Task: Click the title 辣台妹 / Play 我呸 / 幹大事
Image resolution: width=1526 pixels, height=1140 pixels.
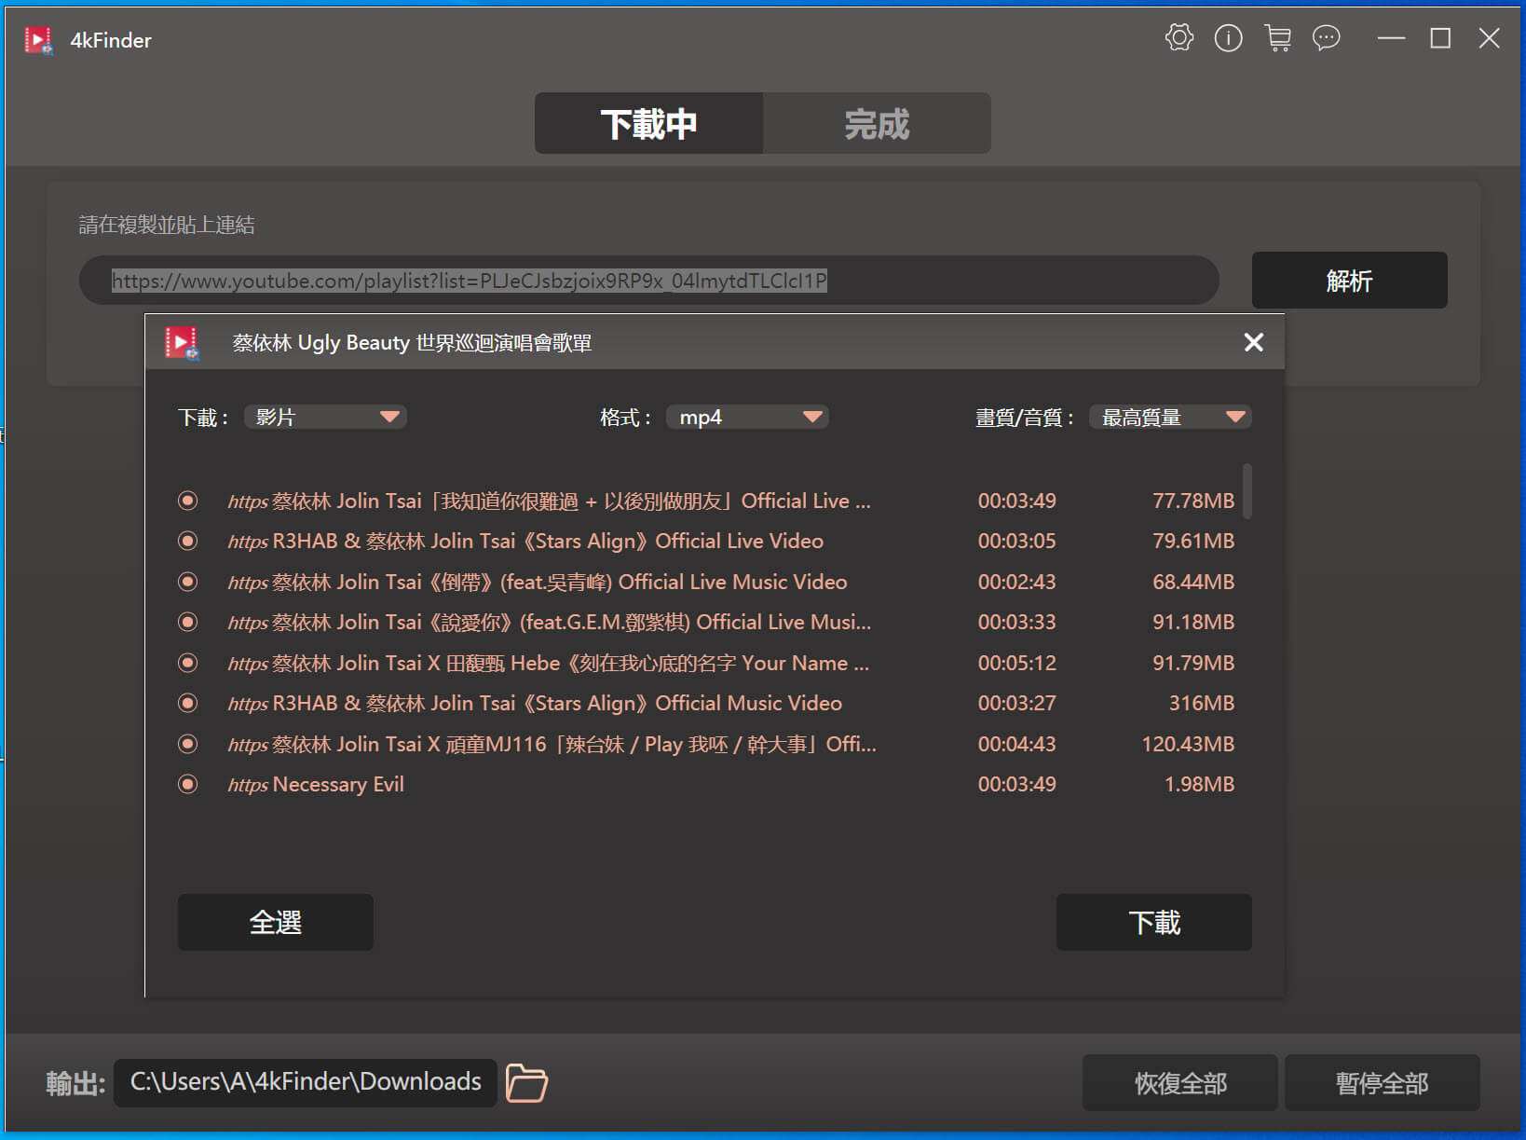Action: click(574, 744)
